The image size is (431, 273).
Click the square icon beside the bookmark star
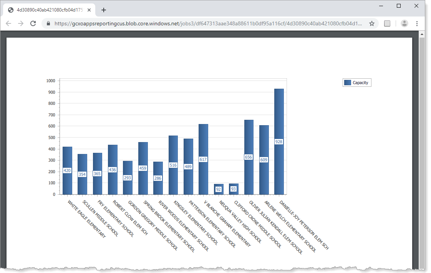[387, 23]
